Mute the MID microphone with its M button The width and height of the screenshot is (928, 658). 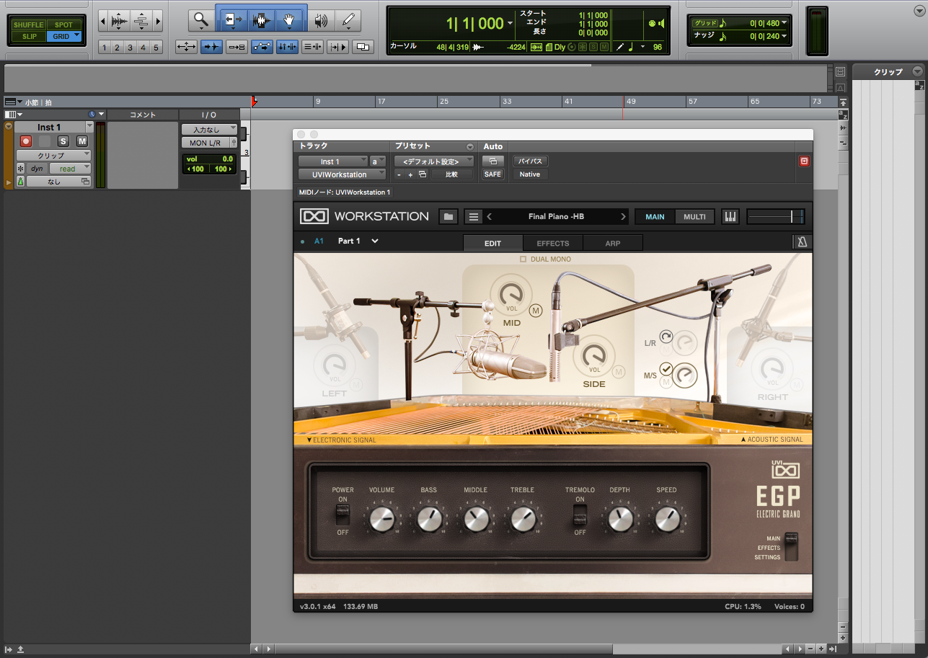(x=534, y=311)
